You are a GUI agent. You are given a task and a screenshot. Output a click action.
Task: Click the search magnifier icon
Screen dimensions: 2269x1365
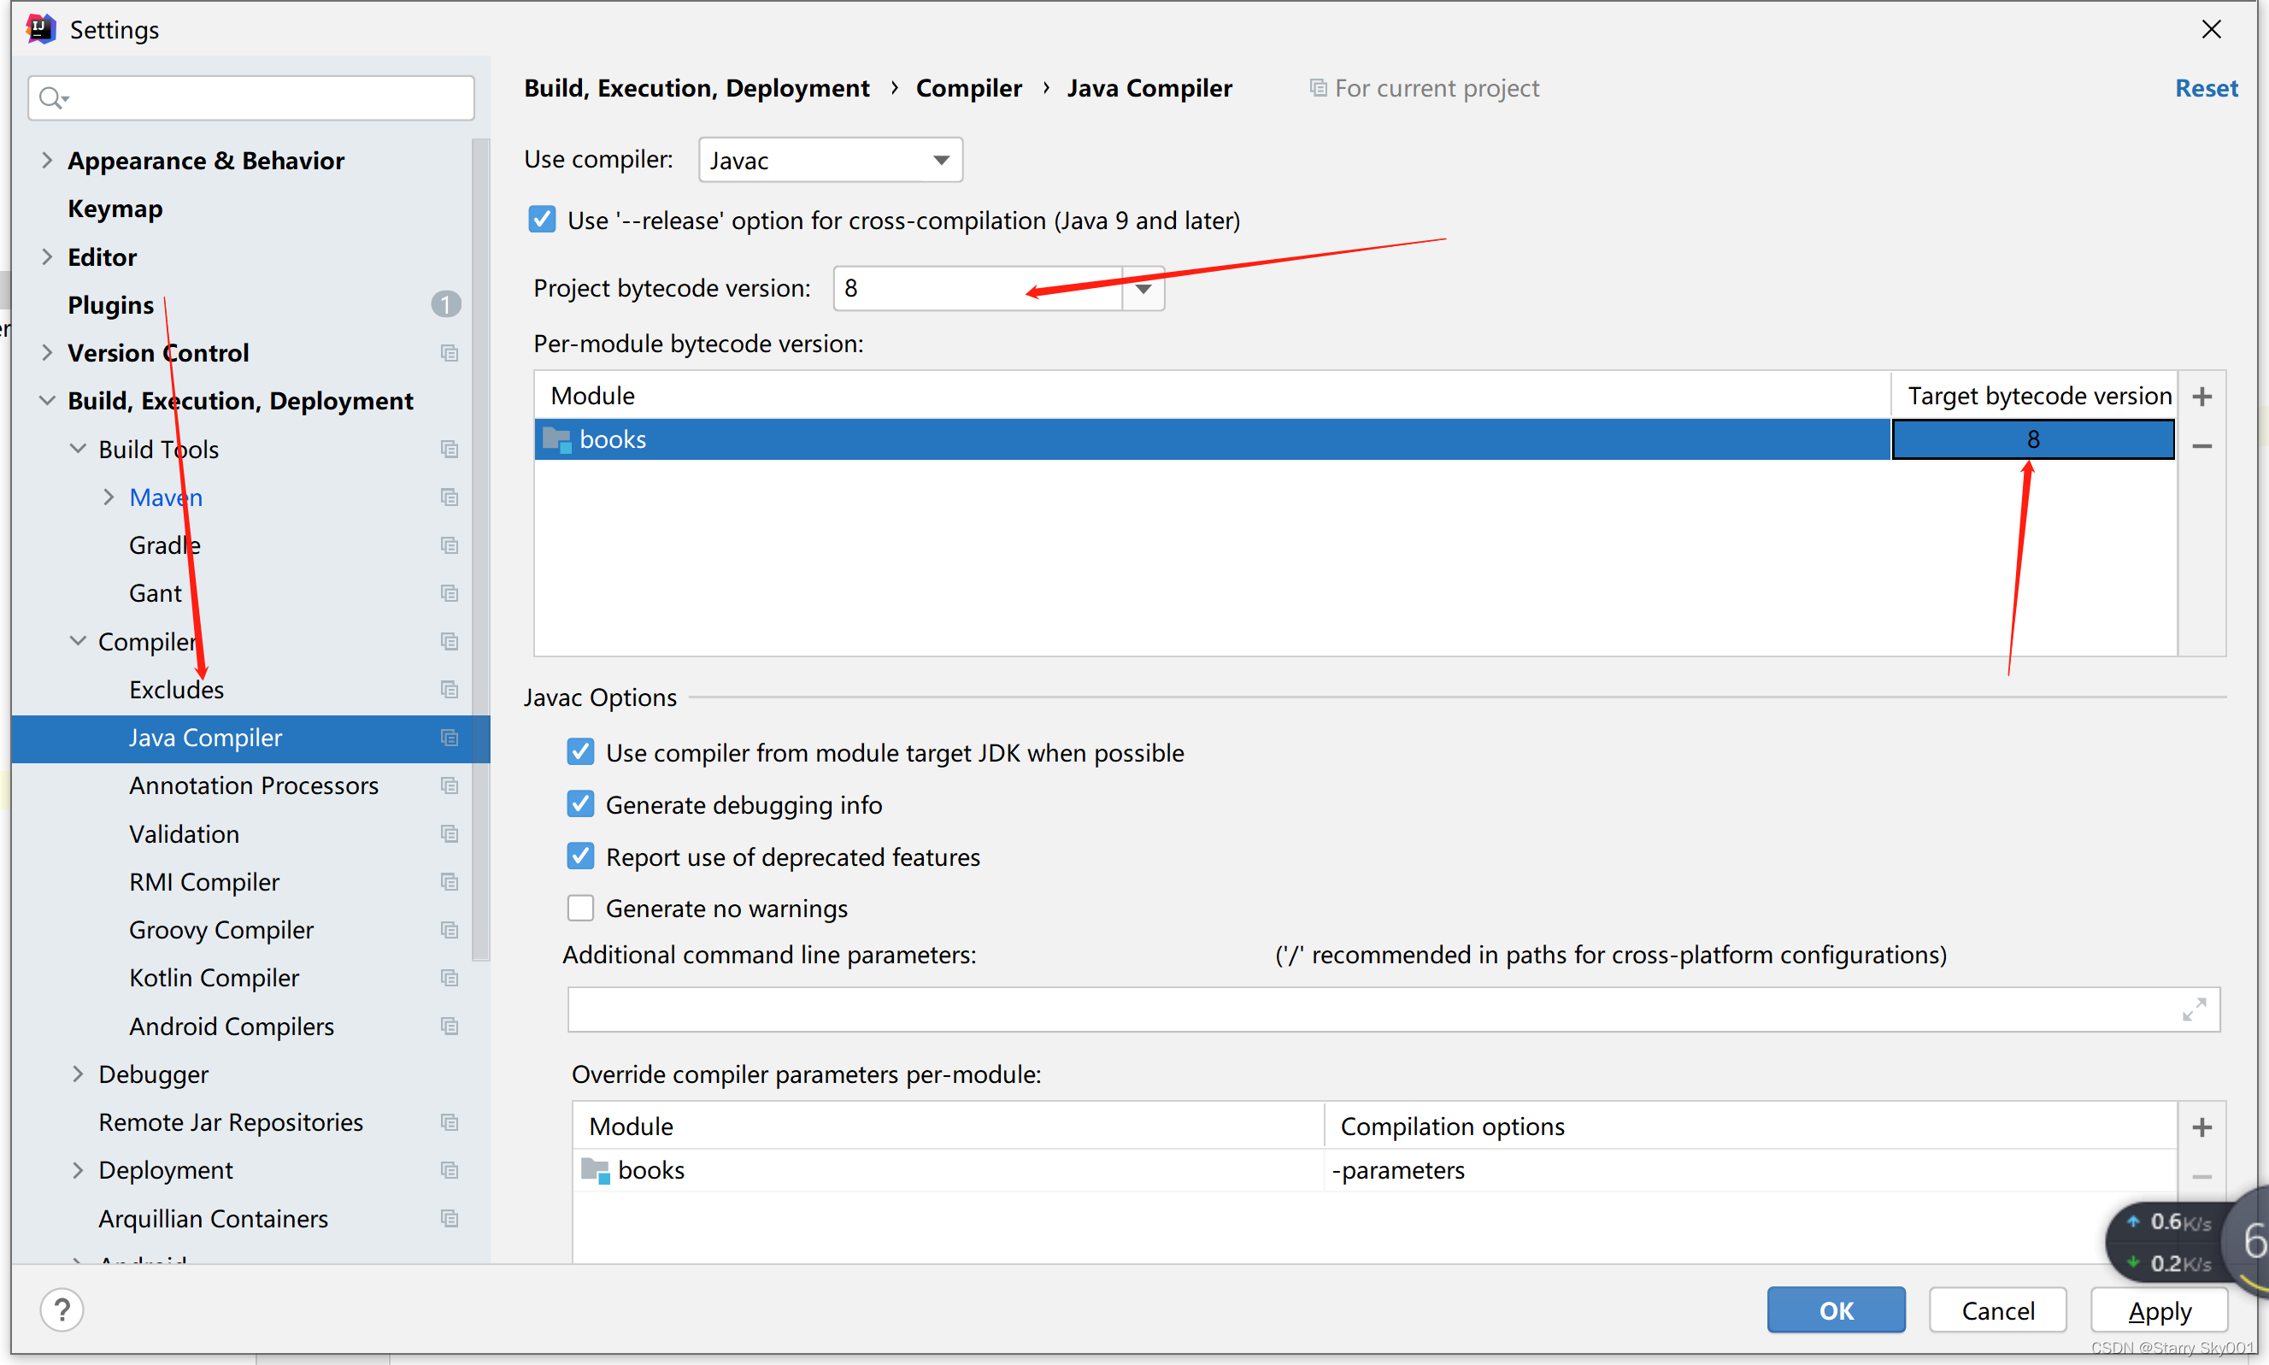pos(51,97)
